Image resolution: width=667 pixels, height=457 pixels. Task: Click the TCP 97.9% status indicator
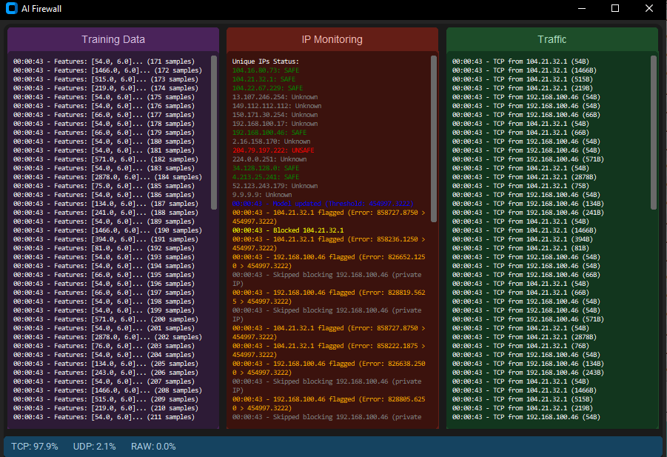click(x=36, y=447)
